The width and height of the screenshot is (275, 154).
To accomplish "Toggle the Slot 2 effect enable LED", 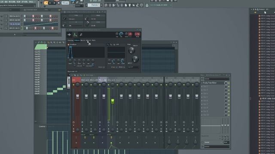I will point(229,86).
